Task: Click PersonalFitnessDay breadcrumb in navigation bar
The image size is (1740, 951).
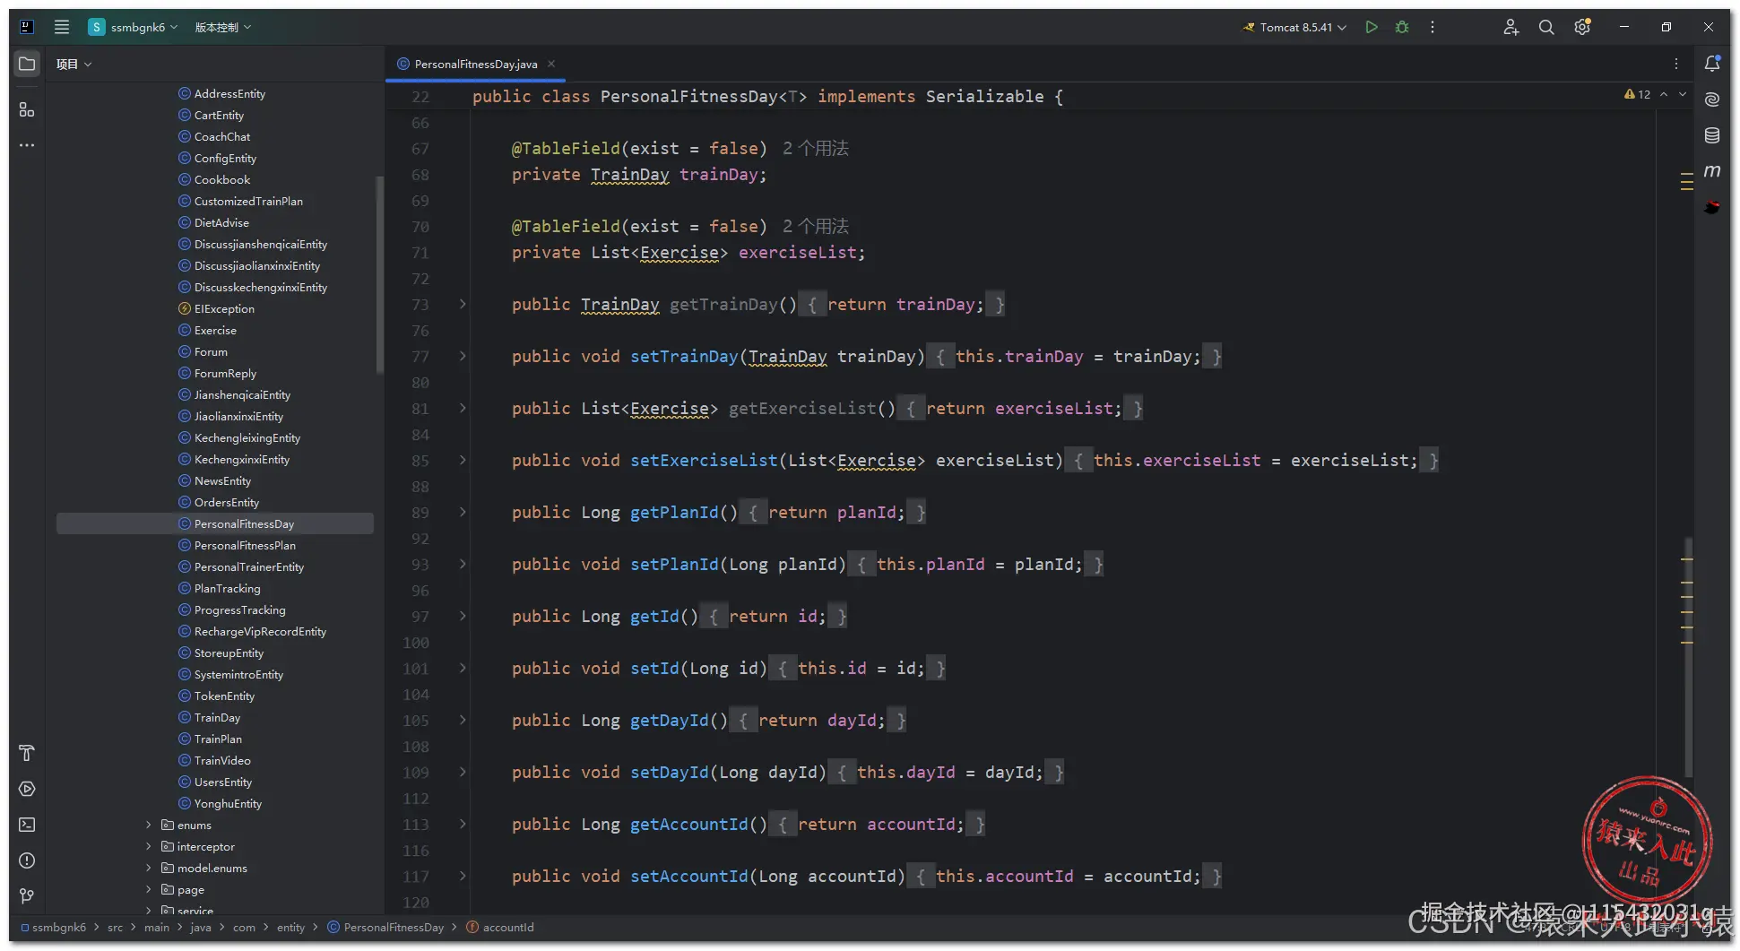Action: 385,927
